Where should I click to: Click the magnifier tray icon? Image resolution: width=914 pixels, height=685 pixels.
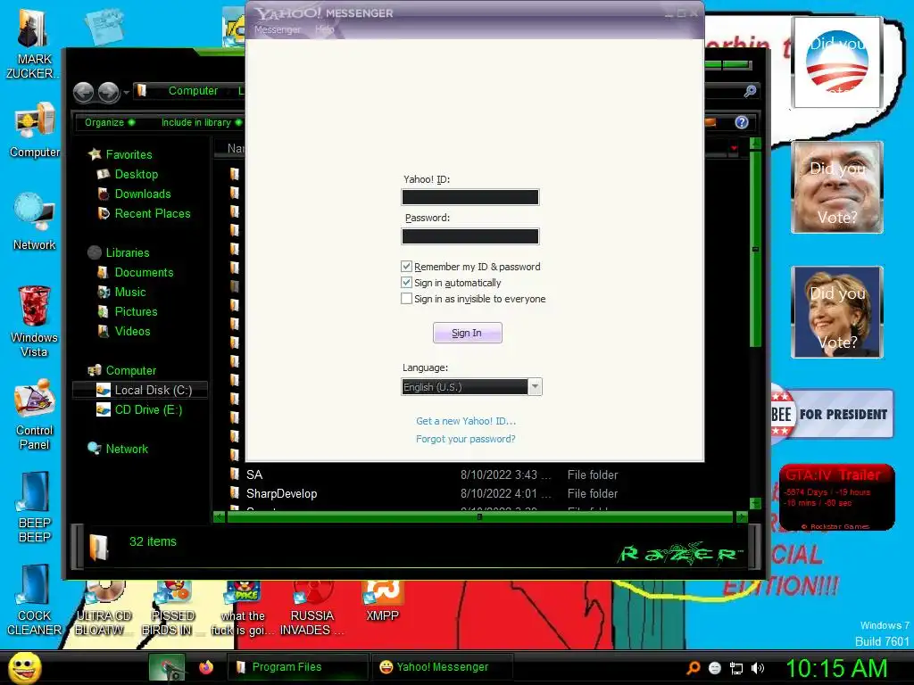[x=694, y=668]
